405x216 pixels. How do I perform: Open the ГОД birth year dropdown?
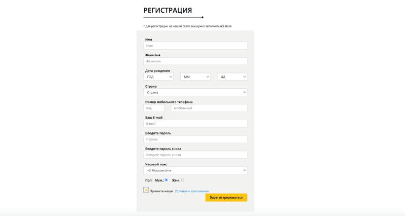pos(159,77)
